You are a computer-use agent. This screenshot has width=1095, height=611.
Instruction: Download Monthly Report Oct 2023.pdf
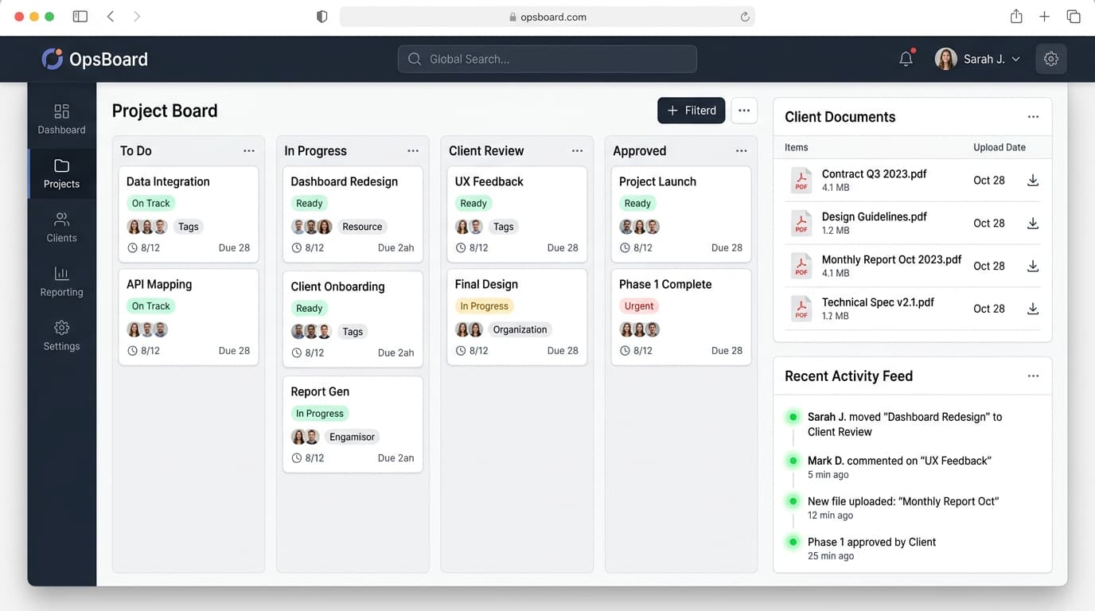pos(1033,266)
